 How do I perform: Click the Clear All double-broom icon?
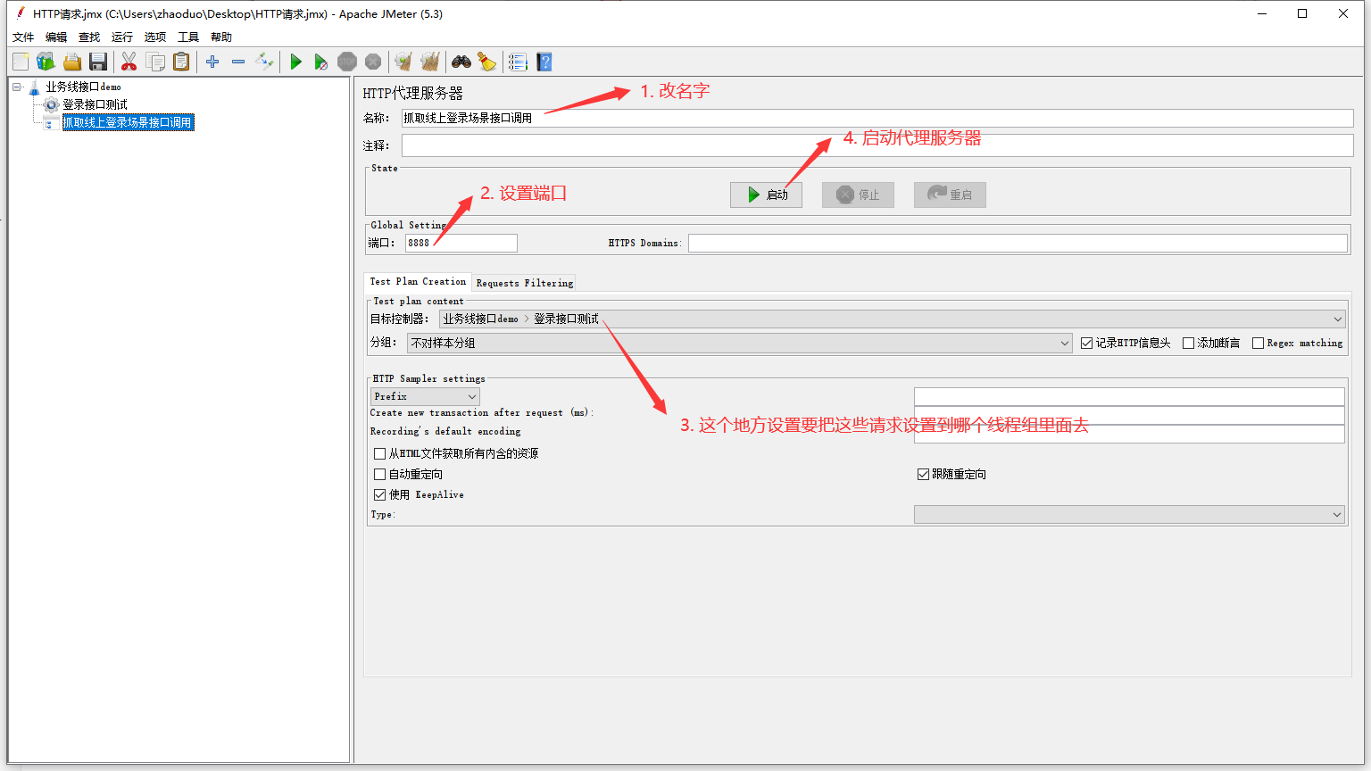pyautogui.click(x=430, y=62)
